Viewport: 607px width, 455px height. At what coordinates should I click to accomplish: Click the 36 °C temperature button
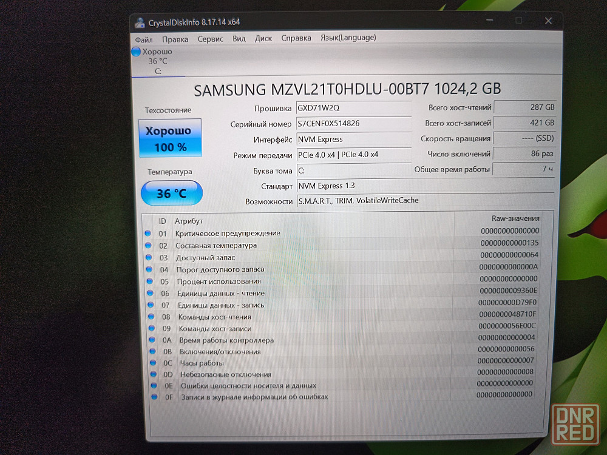(172, 194)
